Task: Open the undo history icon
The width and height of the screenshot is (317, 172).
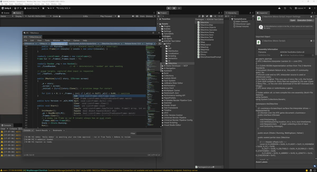Action: [285, 8]
